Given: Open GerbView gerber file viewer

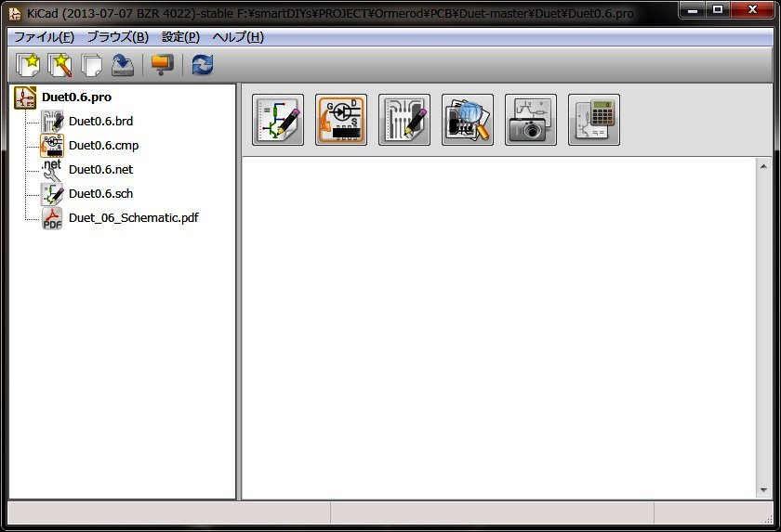Looking at the screenshot, I should pyautogui.click(x=468, y=120).
